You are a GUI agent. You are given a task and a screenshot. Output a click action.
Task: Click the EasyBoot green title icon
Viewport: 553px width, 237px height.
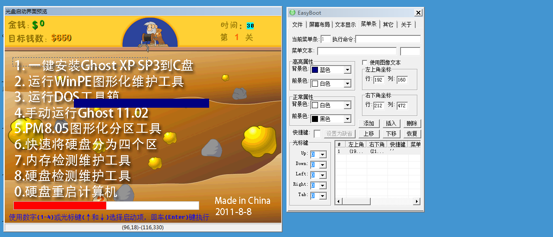click(x=292, y=13)
